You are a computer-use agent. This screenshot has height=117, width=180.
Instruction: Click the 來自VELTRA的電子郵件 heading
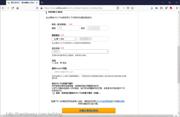click(62, 83)
